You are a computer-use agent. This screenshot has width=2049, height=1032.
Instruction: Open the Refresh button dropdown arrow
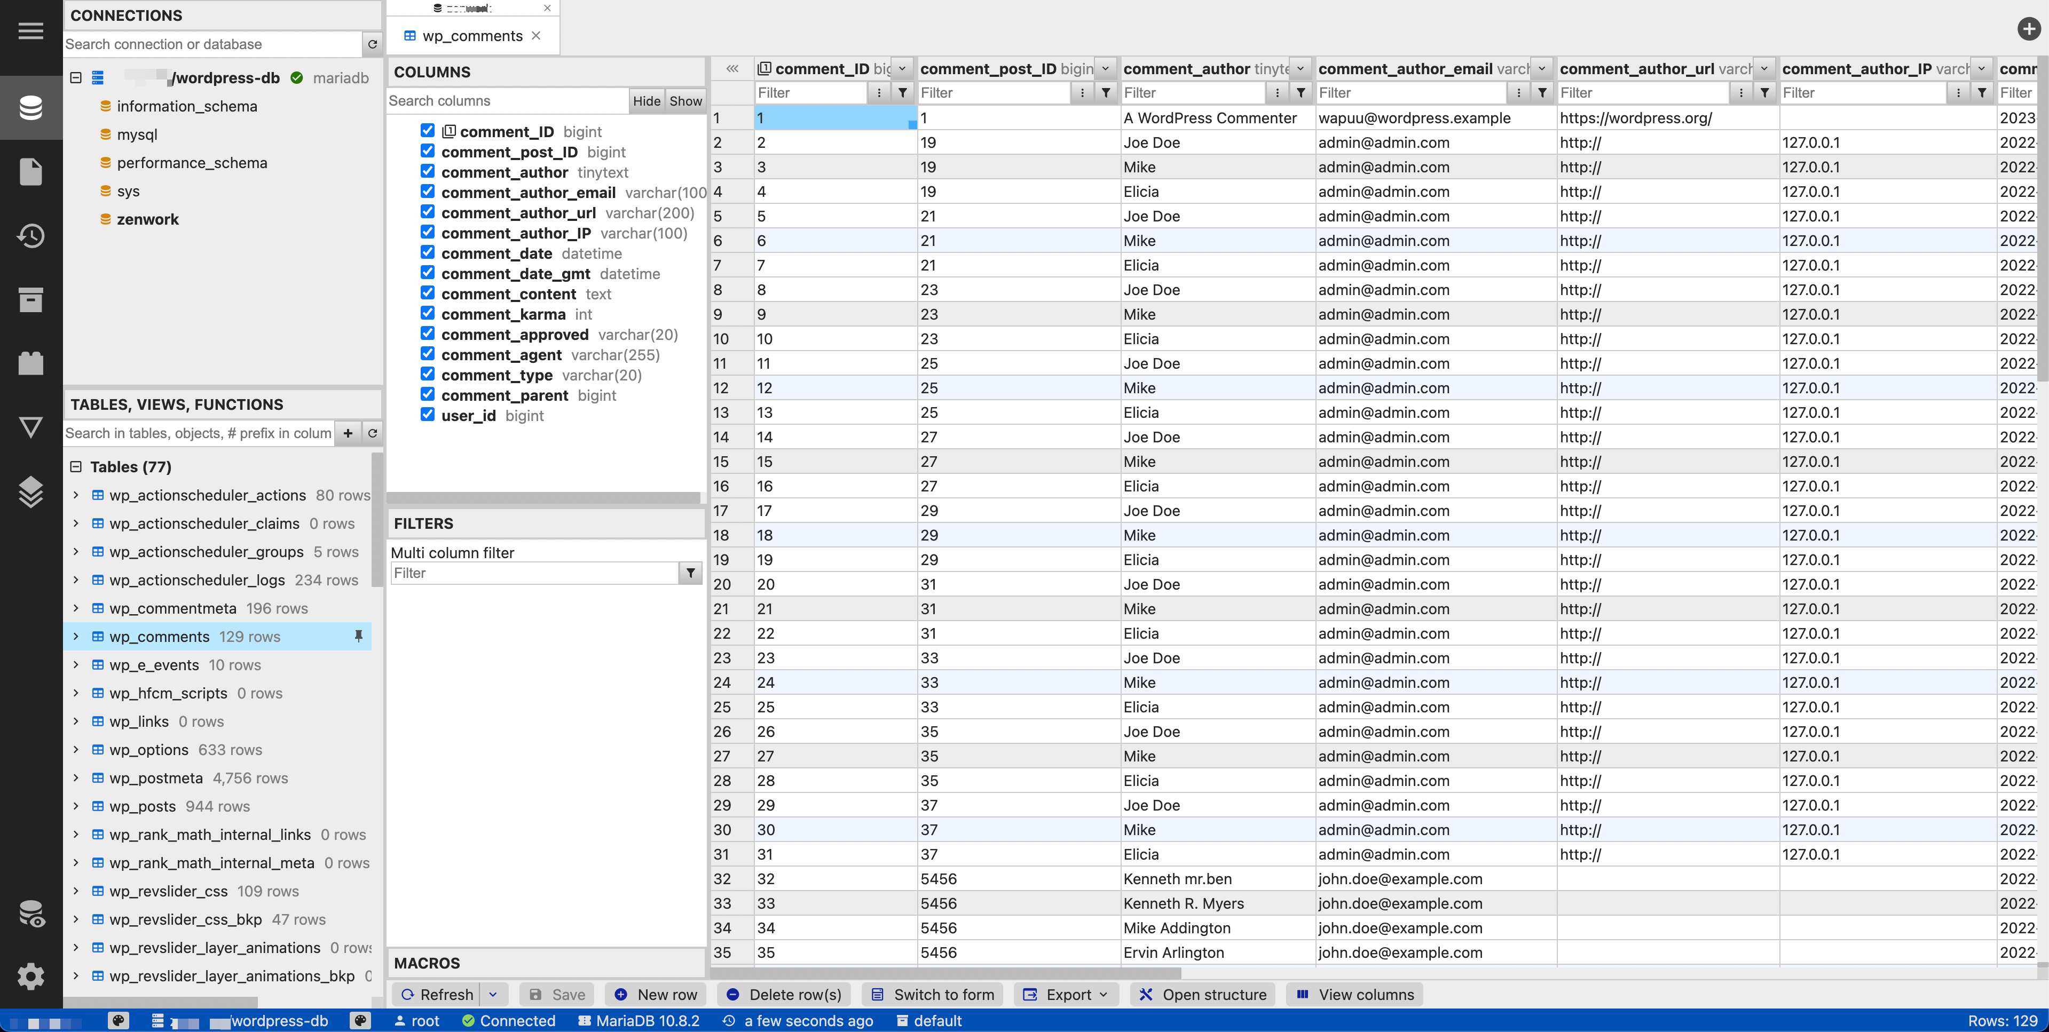pos(493,995)
